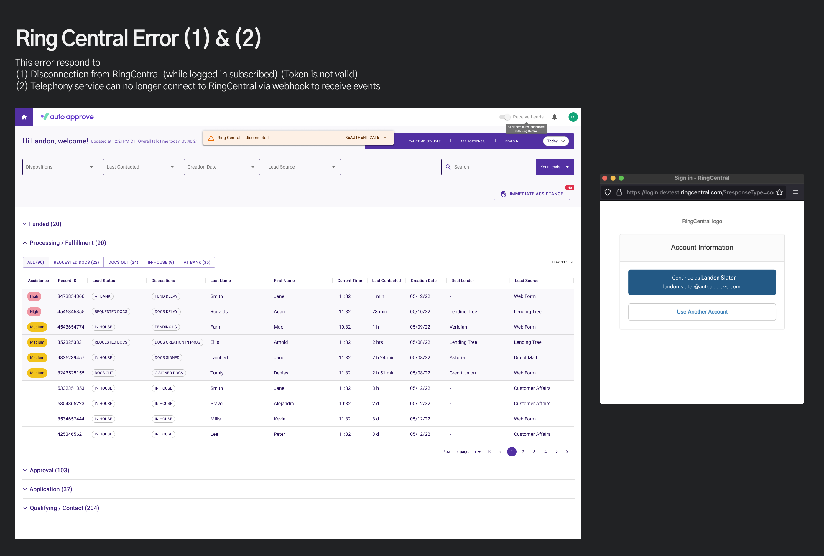
Task: Dismiss the Ring Central disconnected alert
Action: coord(385,138)
